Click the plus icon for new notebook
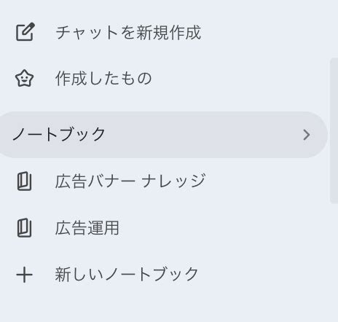The height and width of the screenshot is (322, 338). (24, 275)
